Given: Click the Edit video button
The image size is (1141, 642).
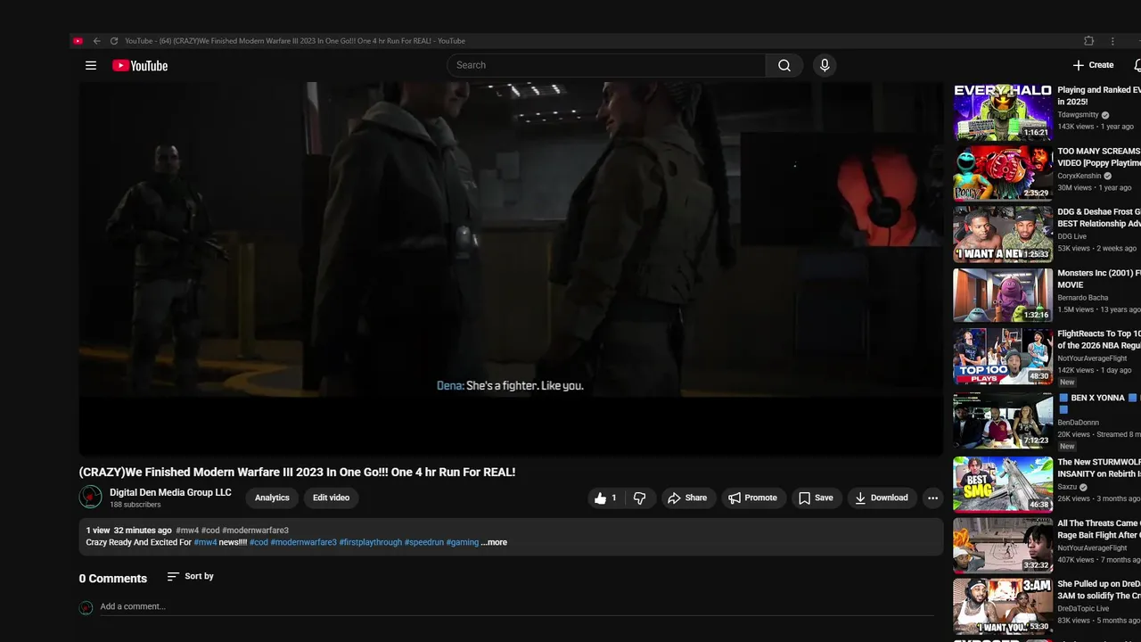Looking at the screenshot, I should coord(331,498).
